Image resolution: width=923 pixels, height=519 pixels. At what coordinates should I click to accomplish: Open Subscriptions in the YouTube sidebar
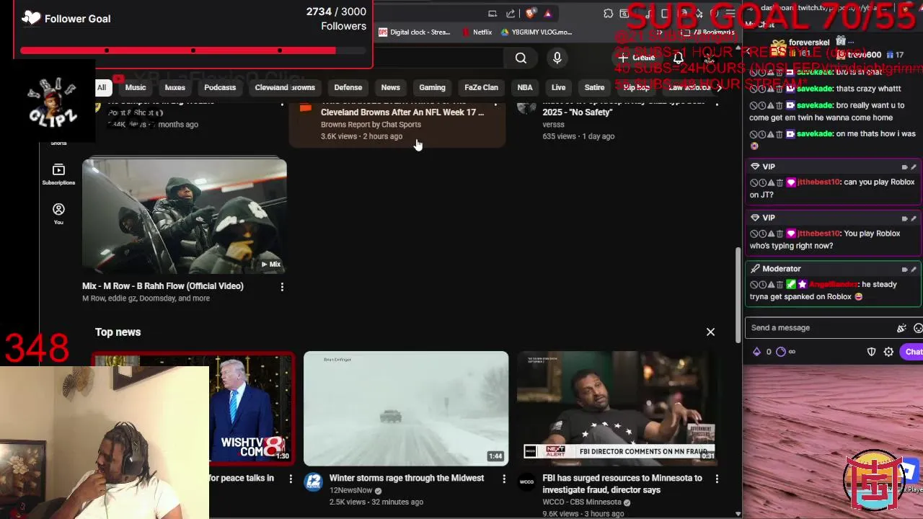click(58, 174)
